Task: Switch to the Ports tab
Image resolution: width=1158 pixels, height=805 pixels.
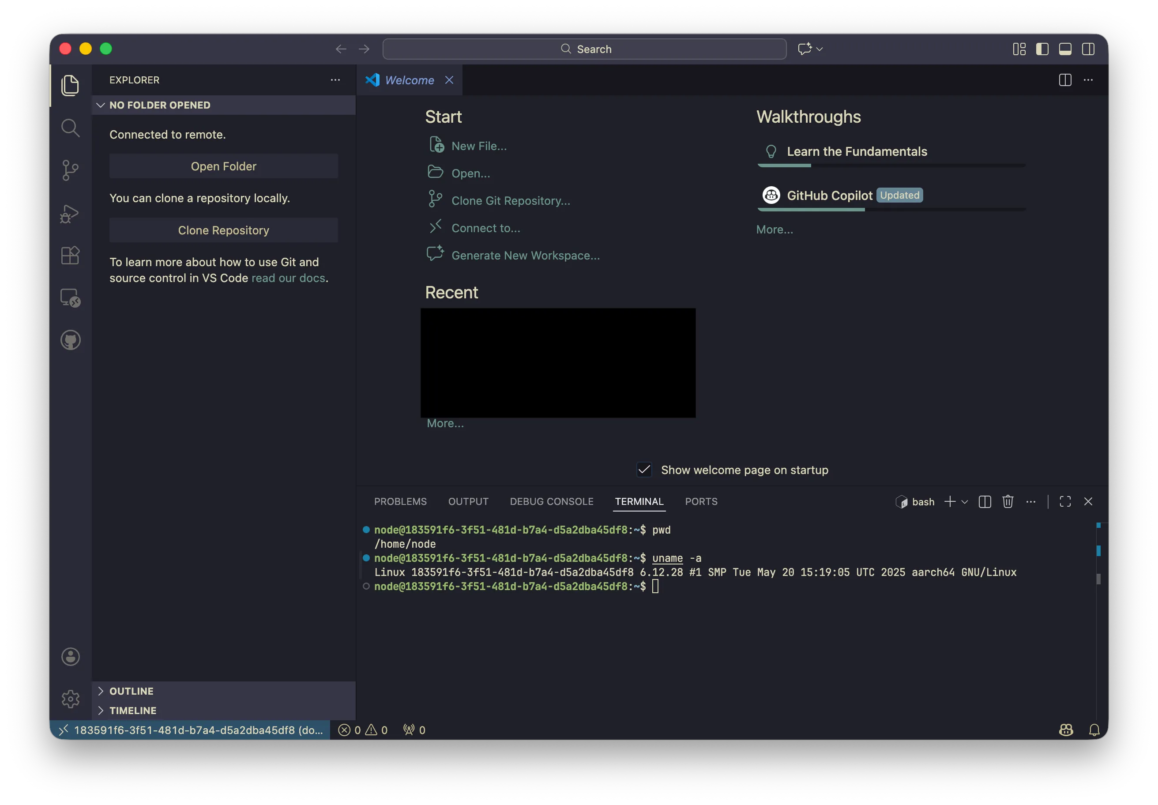Action: click(700, 501)
